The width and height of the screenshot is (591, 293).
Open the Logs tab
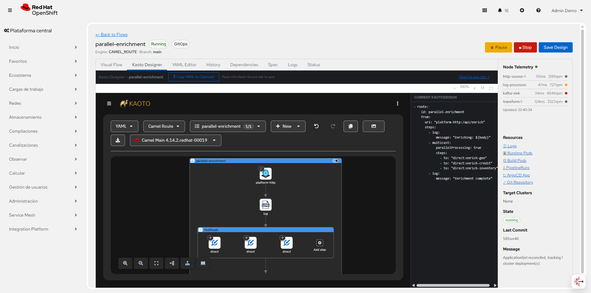click(293, 65)
